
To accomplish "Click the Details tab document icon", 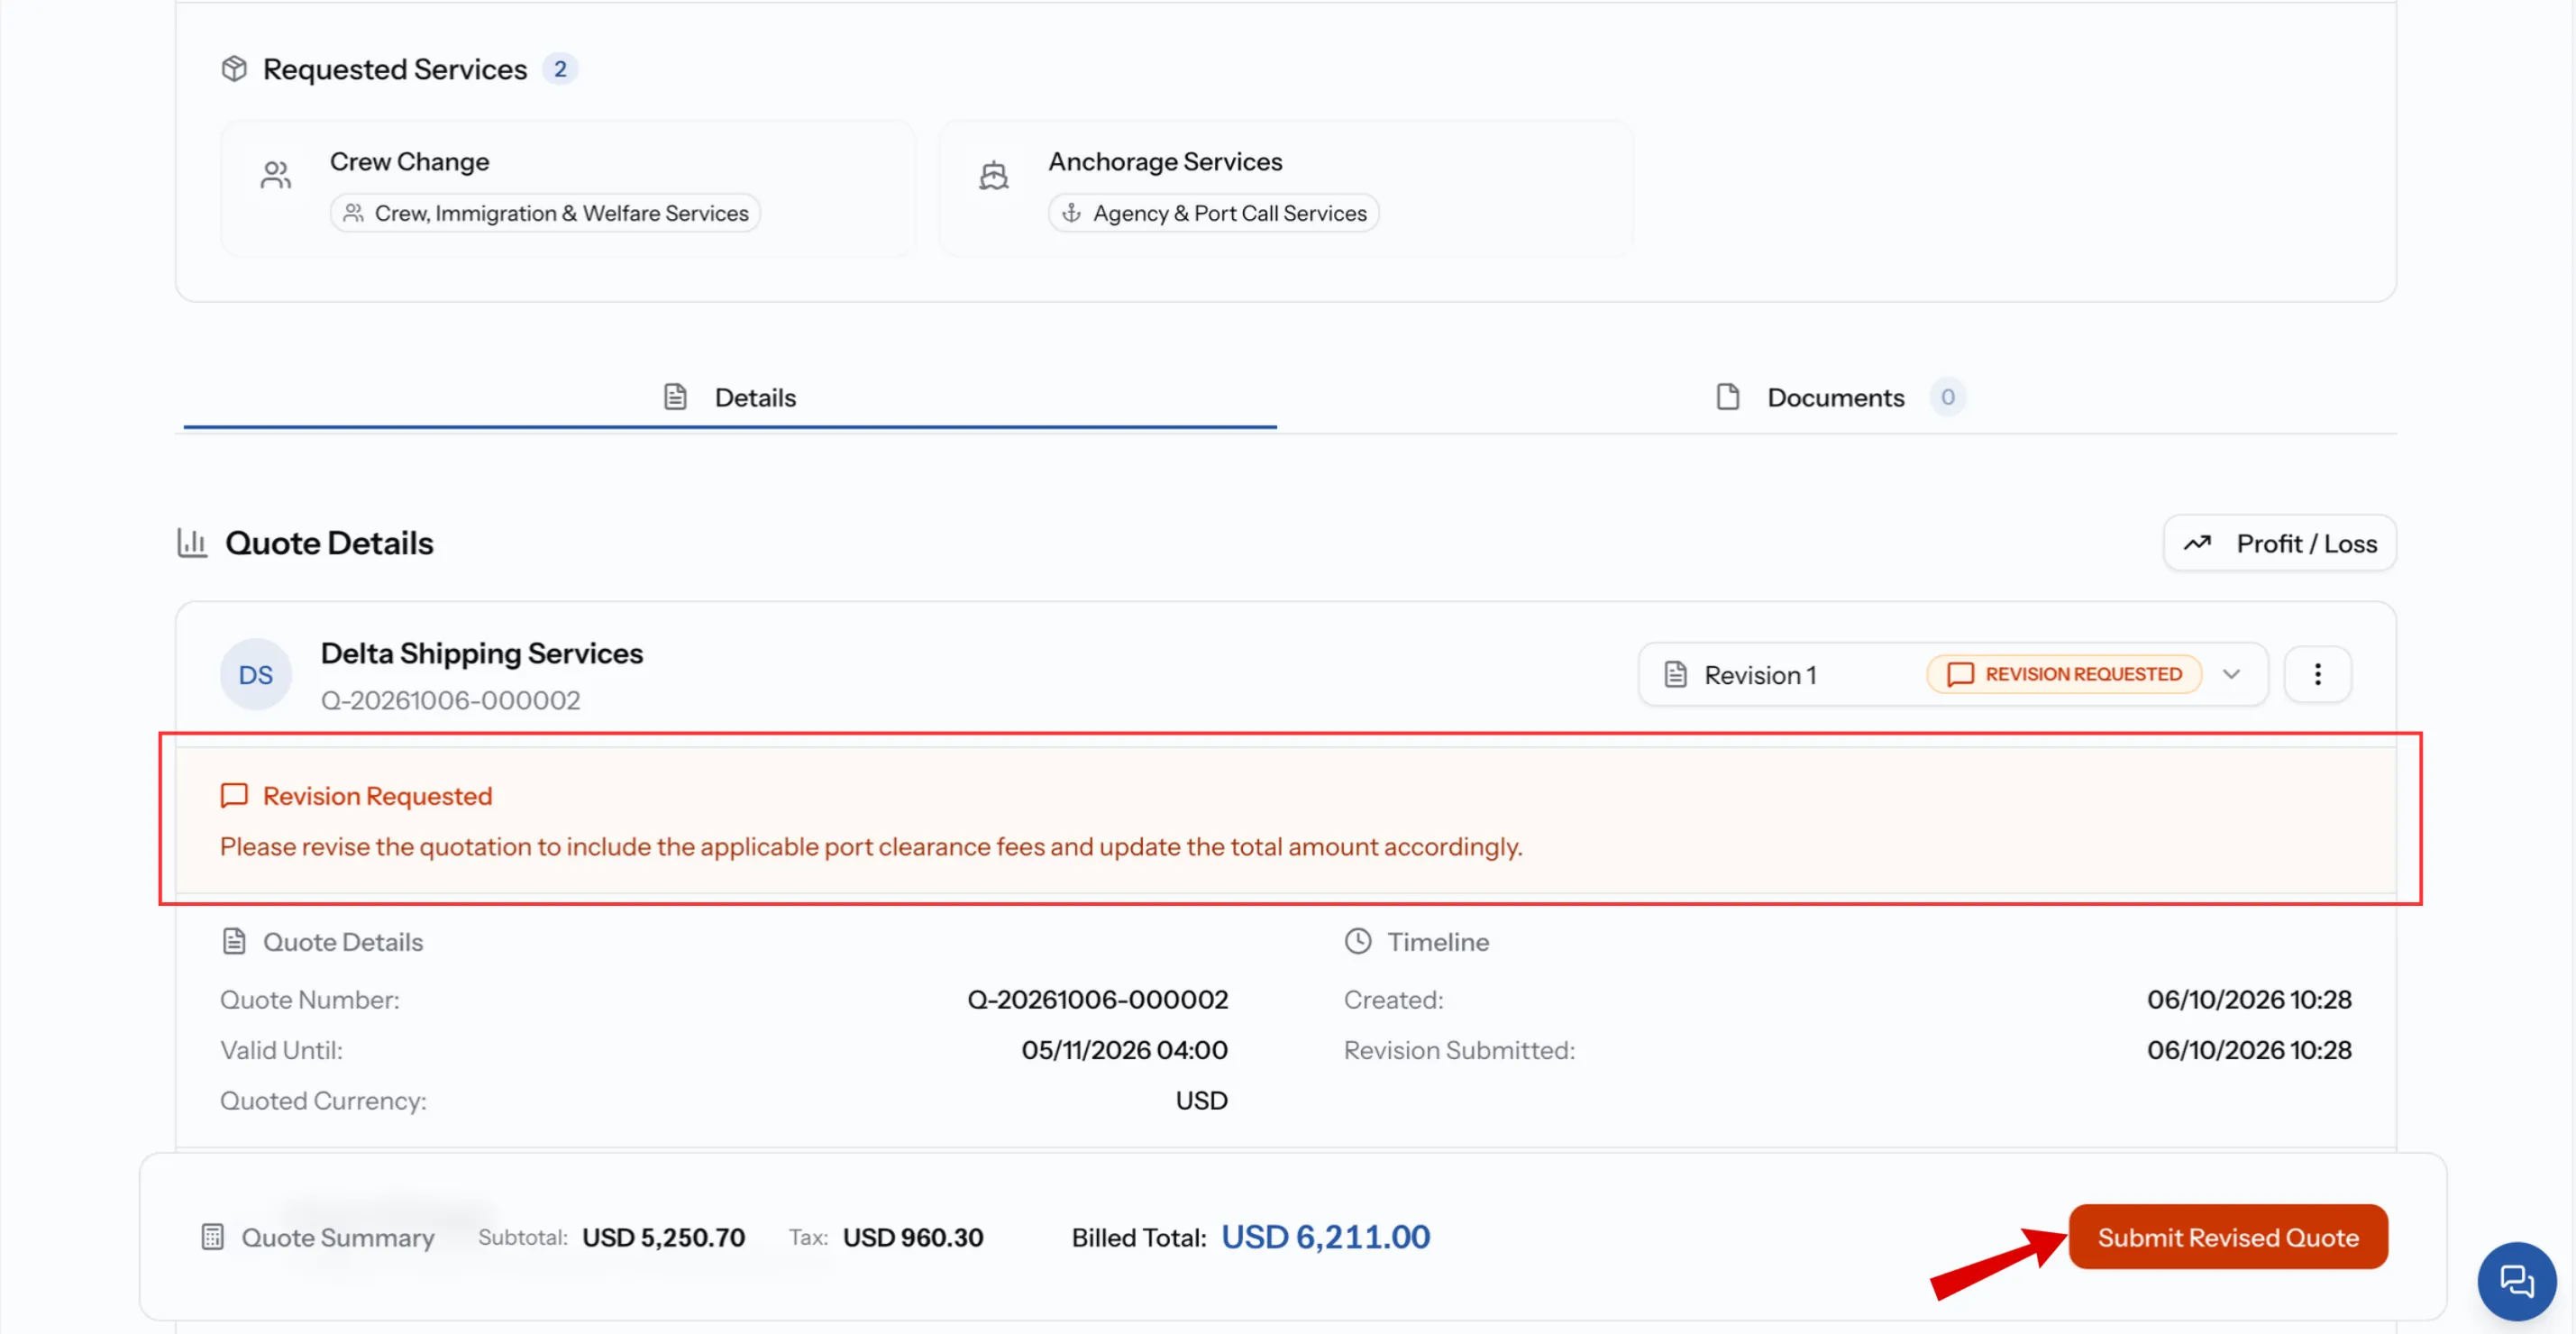I will click(675, 397).
